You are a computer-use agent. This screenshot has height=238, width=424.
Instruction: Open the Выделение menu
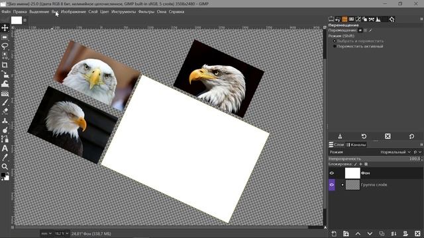click(x=39, y=12)
